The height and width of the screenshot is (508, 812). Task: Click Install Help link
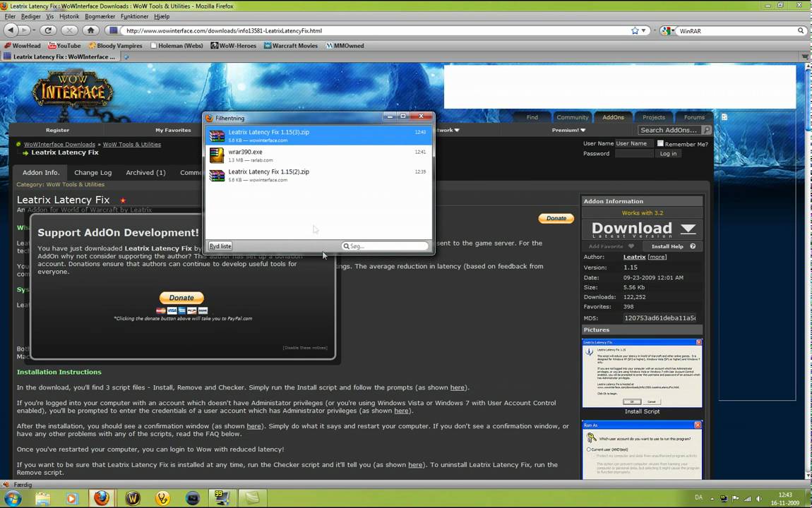[x=673, y=246]
